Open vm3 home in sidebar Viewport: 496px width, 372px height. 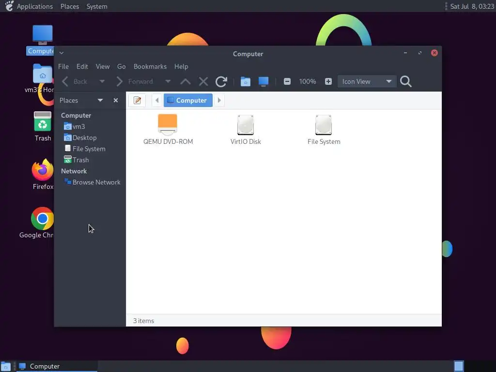[x=75, y=126]
